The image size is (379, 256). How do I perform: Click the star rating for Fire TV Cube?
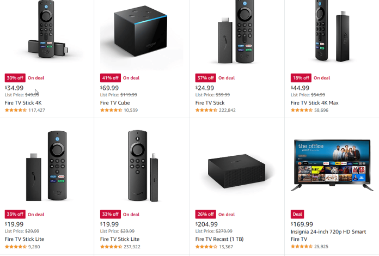pyautogui.click(x=111, y=110)
